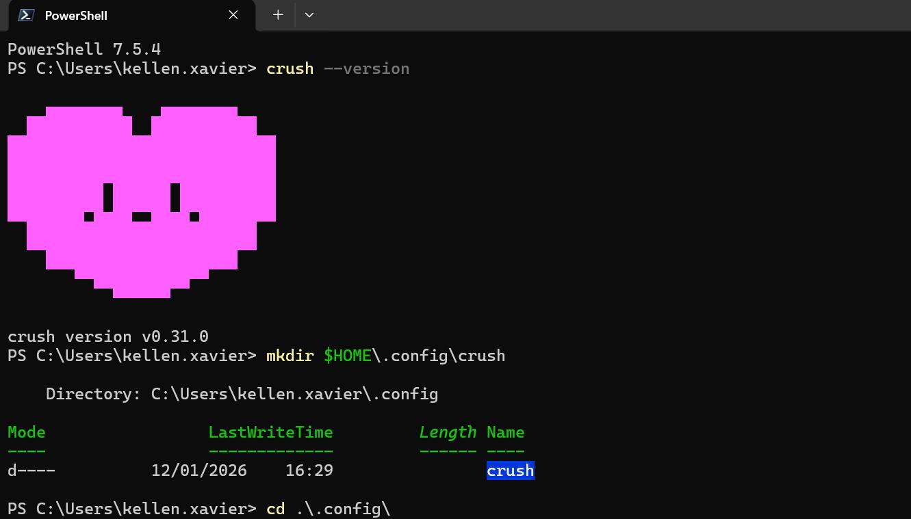The height and width of the screenshot is (519, 911).
Task: Click the '12/01/2026' date value
Action: pyautogui.click(x=199, y=470)
